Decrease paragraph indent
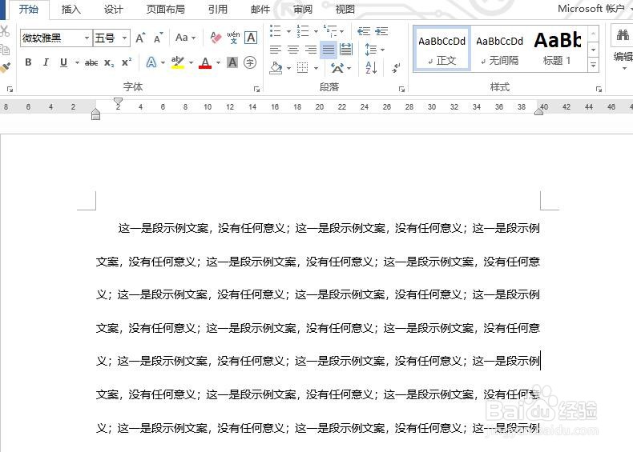The width and height of the screenshot is (633, 452). [364, 31]
